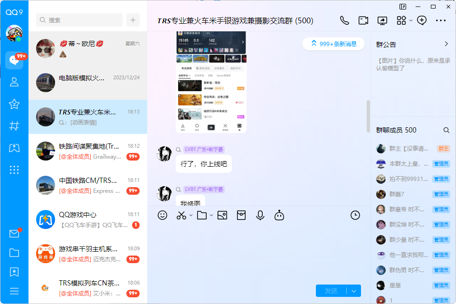
Task: Open the chat with 蒂~欧尼
Action: (88, 48)
